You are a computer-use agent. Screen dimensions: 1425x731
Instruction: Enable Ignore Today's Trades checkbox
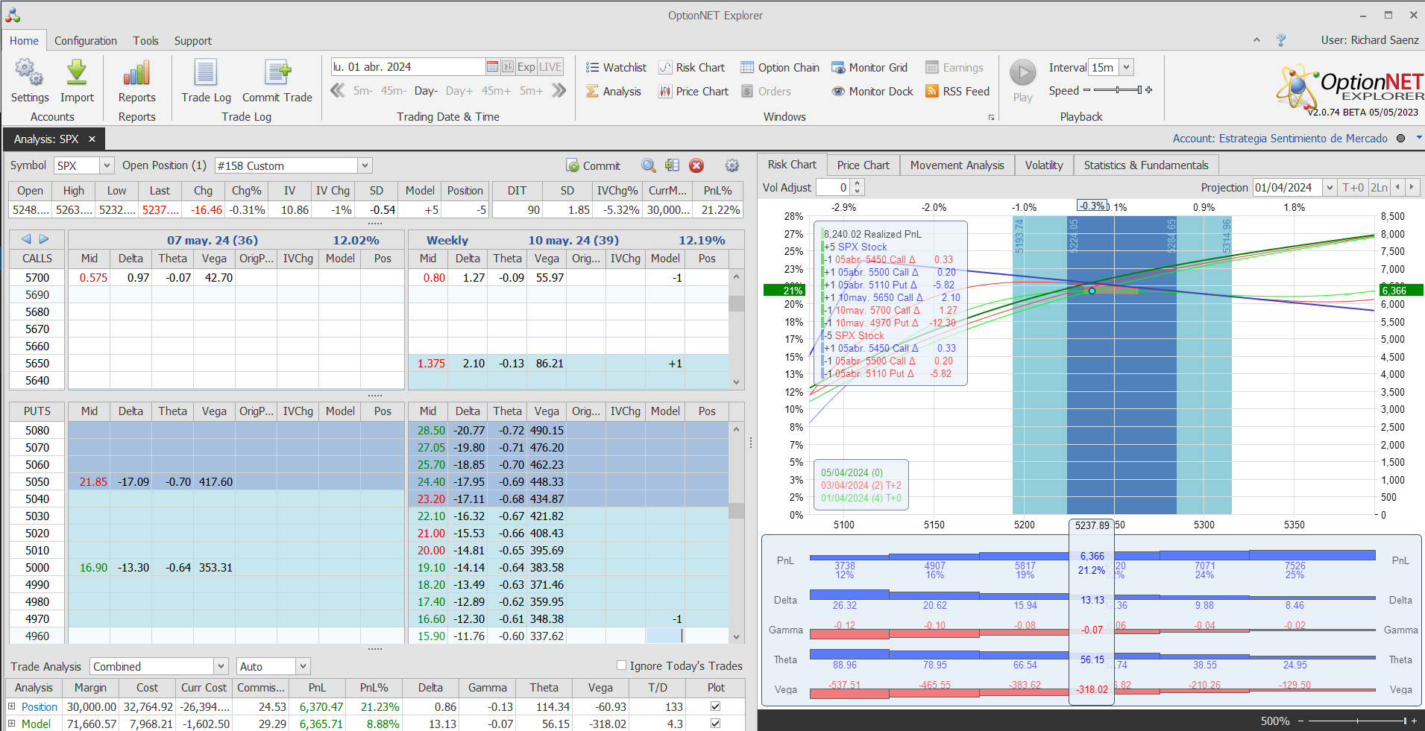(621, 665)
